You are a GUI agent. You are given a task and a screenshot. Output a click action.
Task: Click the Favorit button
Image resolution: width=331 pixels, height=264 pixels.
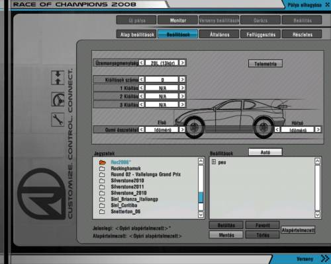[263, 225]
